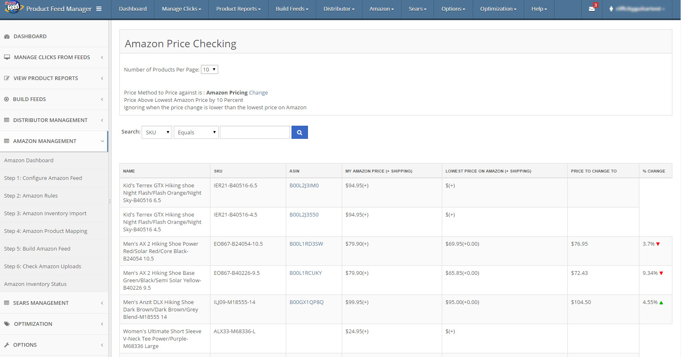Click into the search text field
The image size is (681, 357).
(255, 132)
